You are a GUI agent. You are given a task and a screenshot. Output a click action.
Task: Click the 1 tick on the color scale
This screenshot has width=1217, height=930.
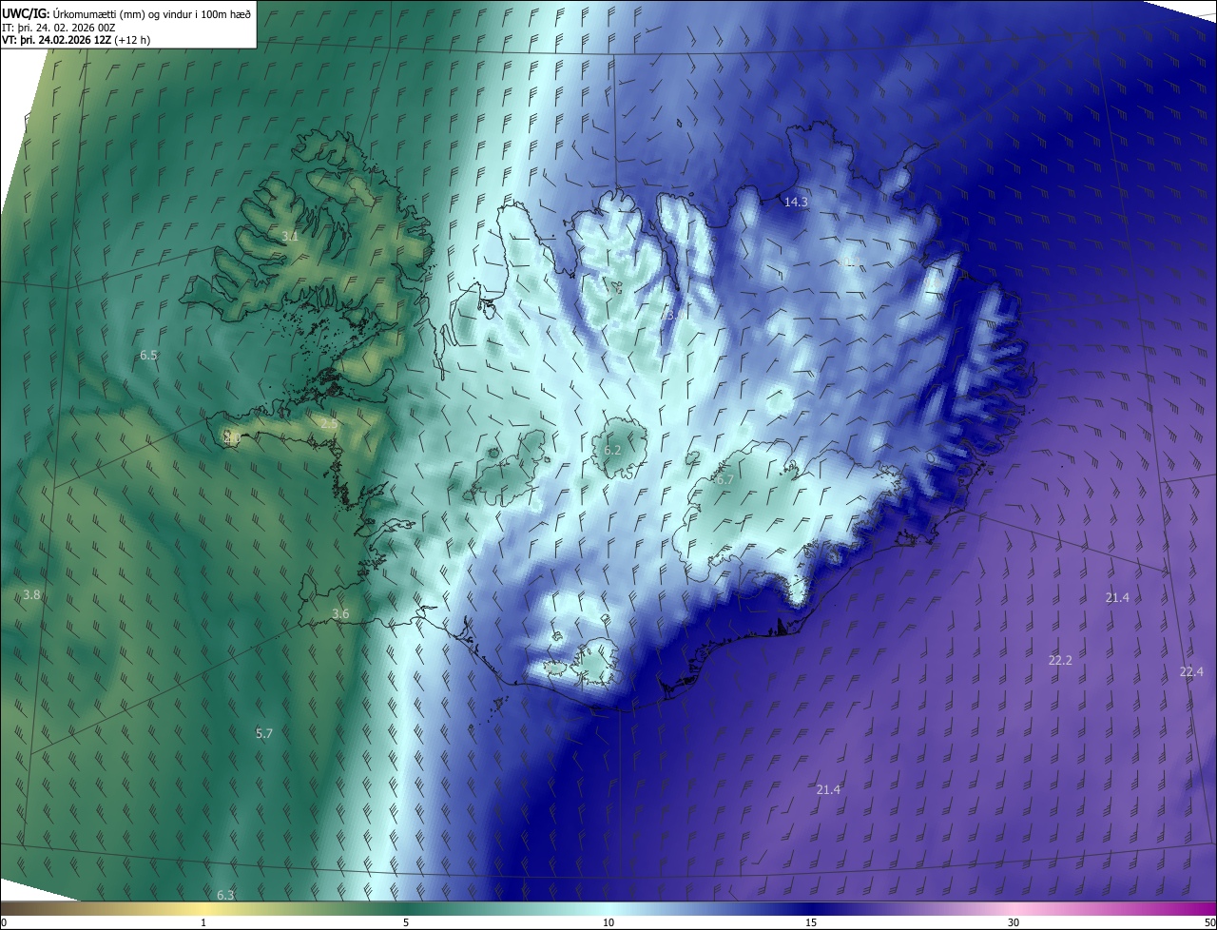point(203,922)
